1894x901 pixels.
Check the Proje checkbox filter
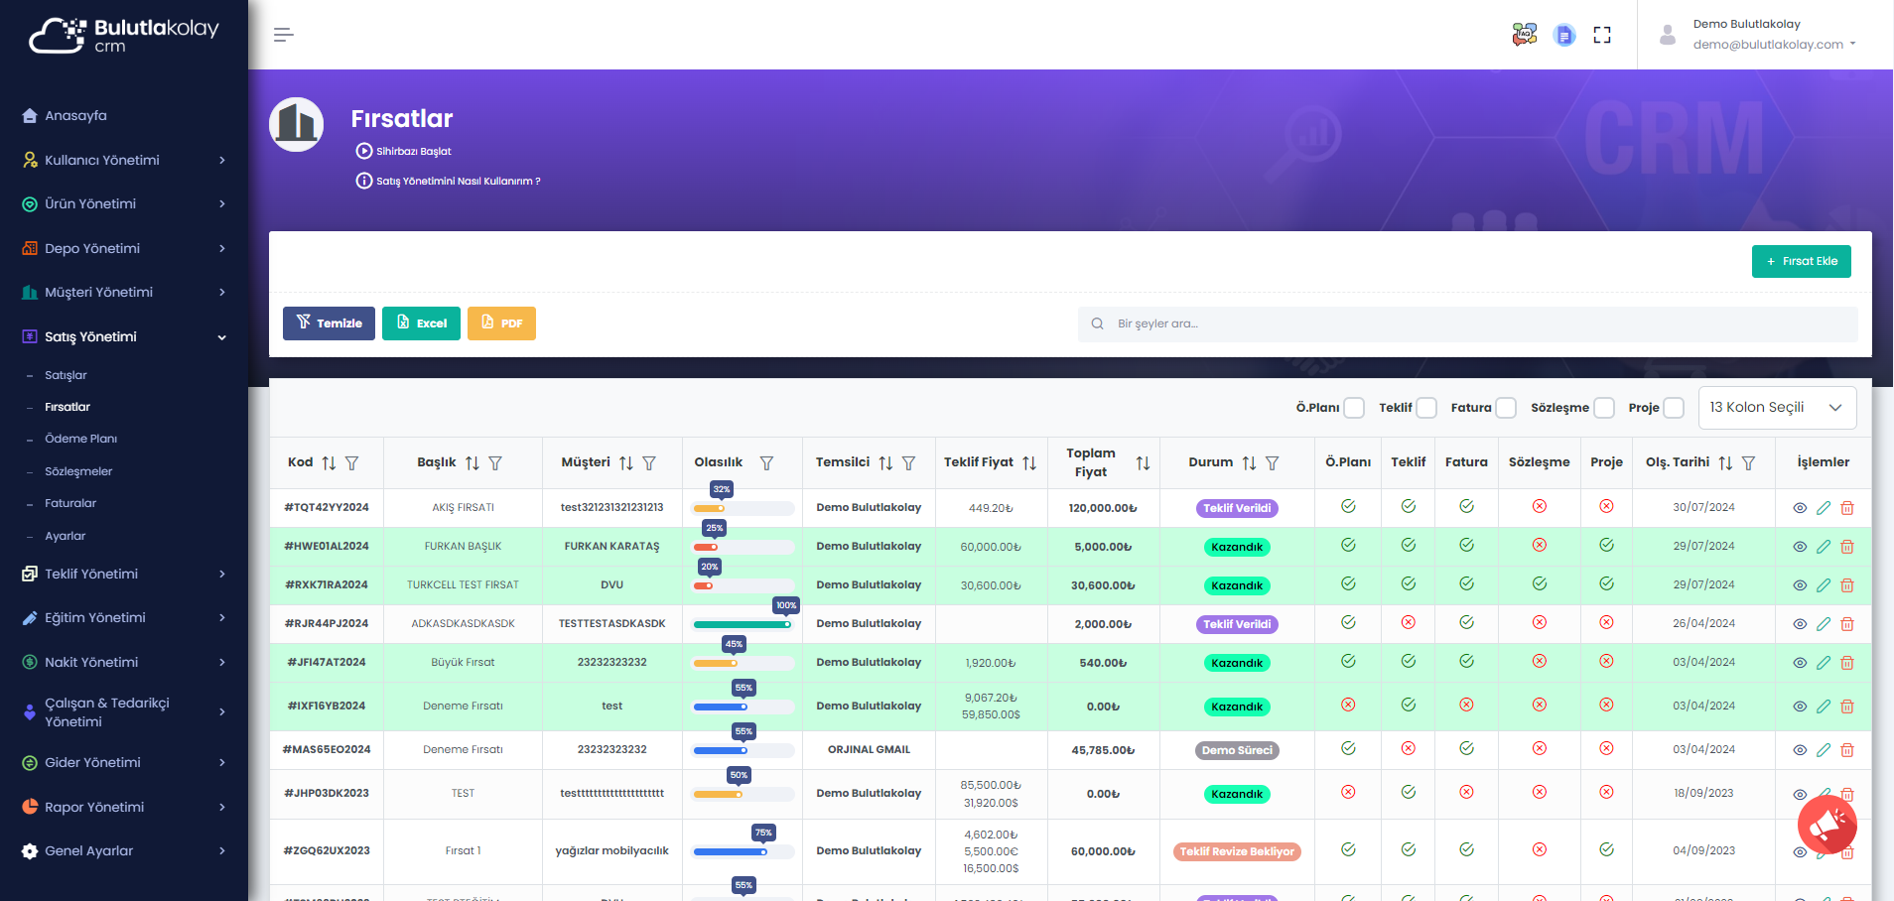1673,408
